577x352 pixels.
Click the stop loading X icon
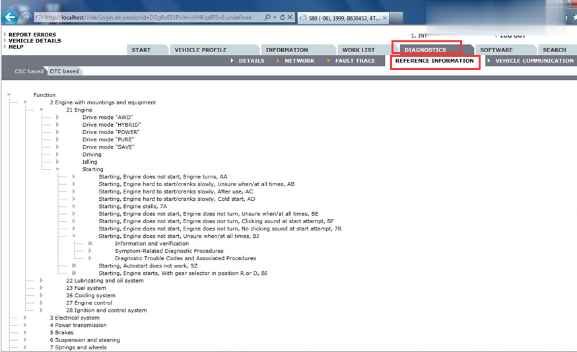tap(290, 17)
